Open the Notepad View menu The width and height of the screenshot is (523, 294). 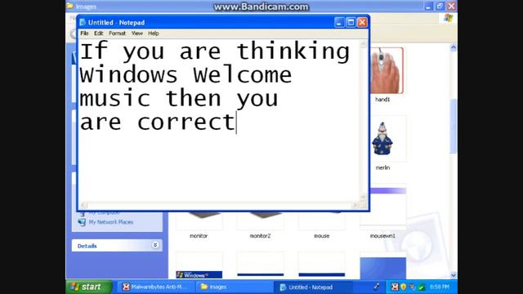pos(136,33)
